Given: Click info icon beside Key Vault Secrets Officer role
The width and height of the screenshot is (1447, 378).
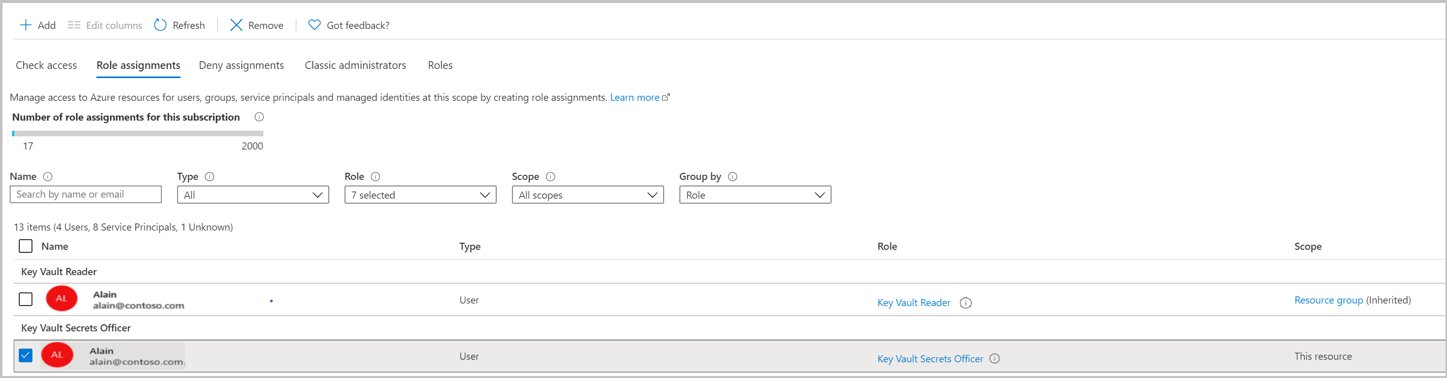Looking at the screenshot, I should pos(995,358).
